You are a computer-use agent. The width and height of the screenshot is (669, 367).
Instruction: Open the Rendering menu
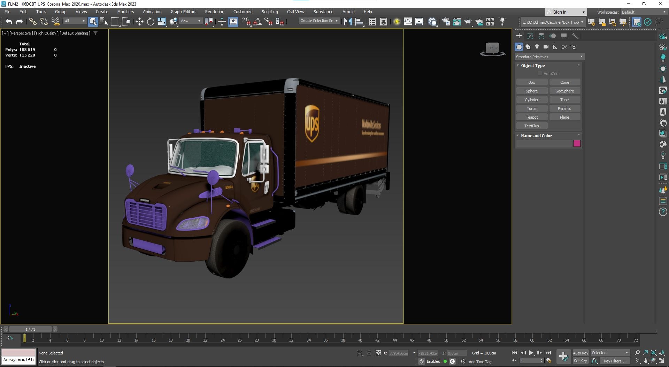click(x=214, y=12)
